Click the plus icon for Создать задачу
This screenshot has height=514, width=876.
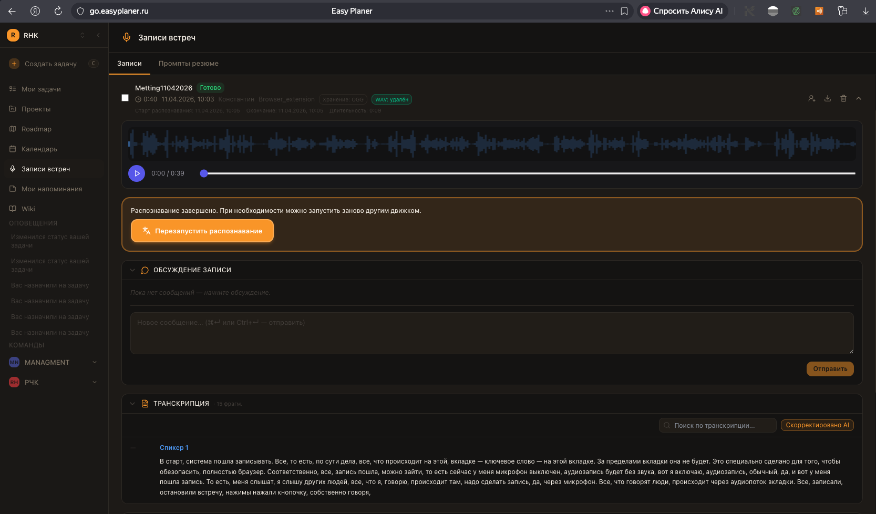pyautogui.click(x=14, y=64)
